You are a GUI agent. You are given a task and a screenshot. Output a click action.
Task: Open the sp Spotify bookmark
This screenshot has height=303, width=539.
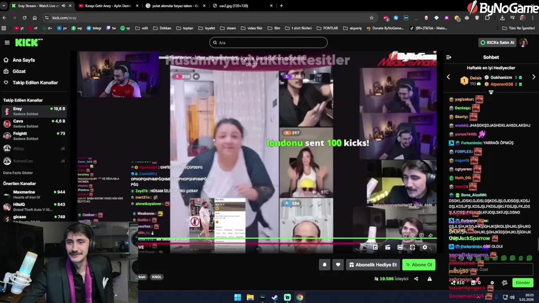tap(125, 28)
